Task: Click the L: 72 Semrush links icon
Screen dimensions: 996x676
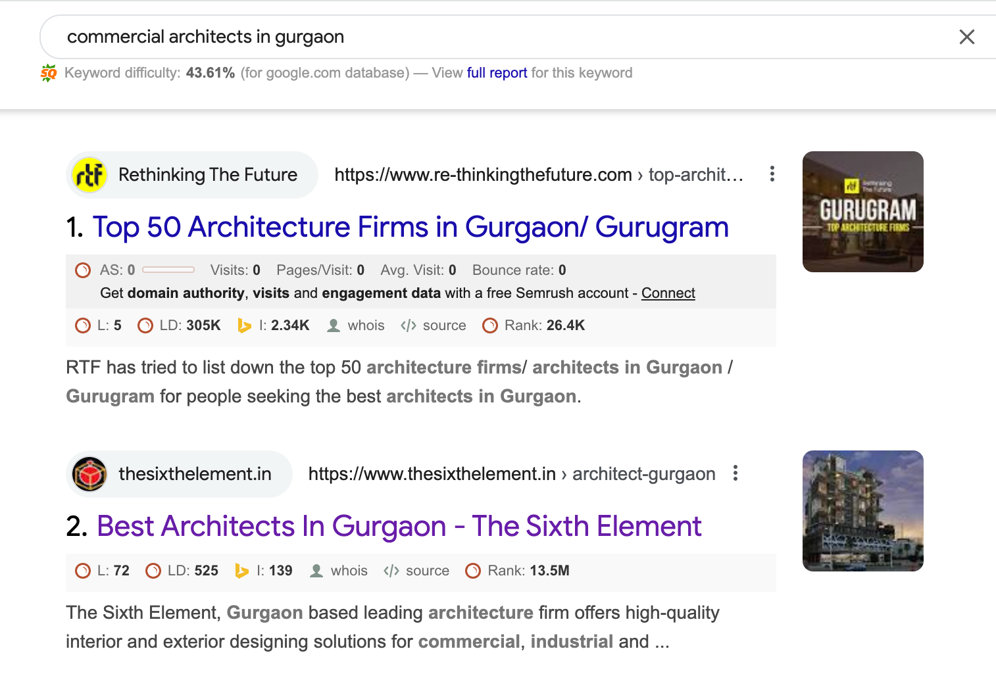Action: pyautogui.click(x=83, y=571)
